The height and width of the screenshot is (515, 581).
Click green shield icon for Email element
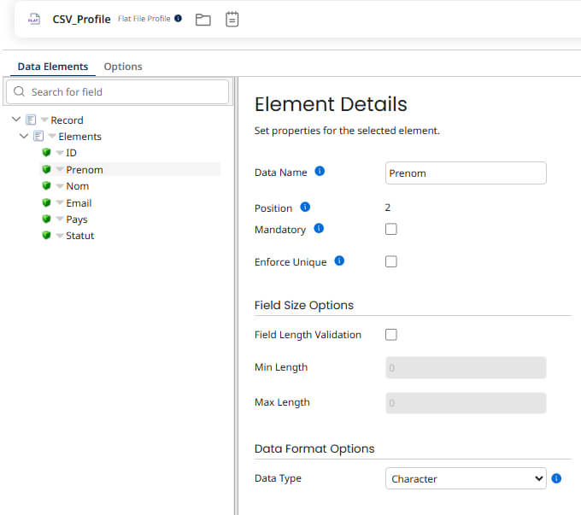click(46, 202)
